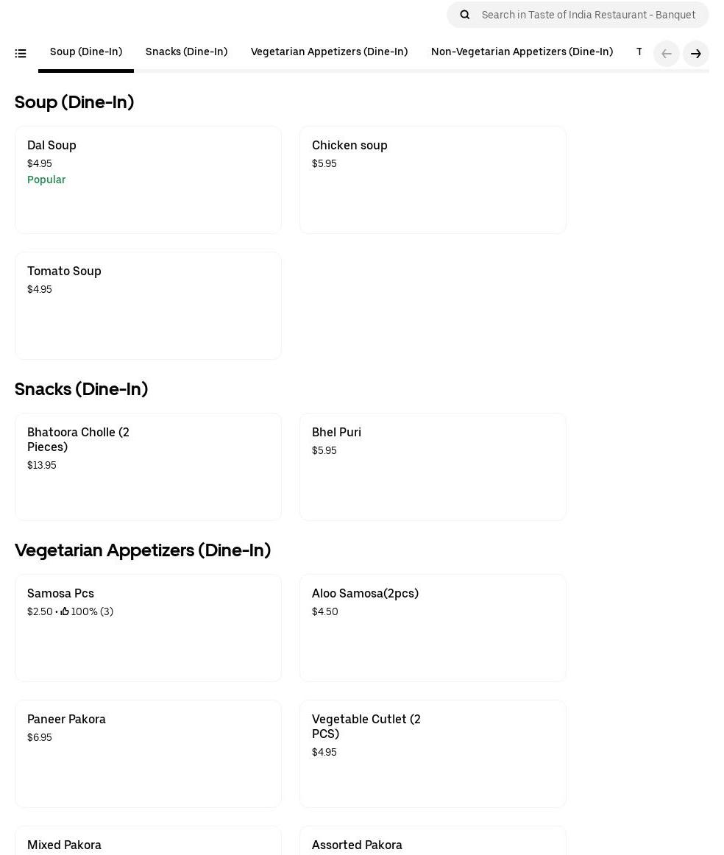Open the Dal Soup item

tap(148, 180)
